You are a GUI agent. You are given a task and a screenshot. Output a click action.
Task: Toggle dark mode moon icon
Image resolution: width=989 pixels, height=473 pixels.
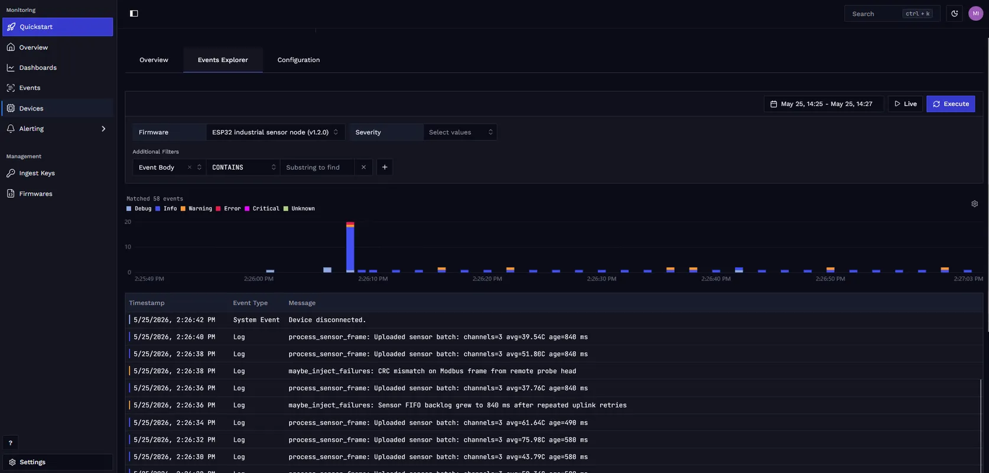pyautogui.click(x=955, y=14)
